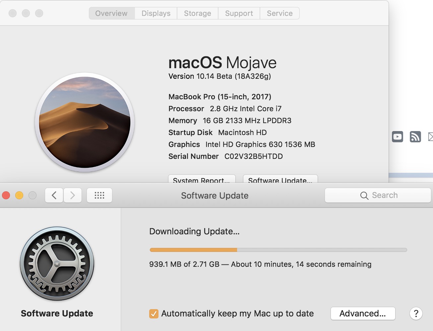This screenshot has width=433, height=331.
Task: Close the Software Update window with red button
Action: pyautogui.click(x=6, y=195)
